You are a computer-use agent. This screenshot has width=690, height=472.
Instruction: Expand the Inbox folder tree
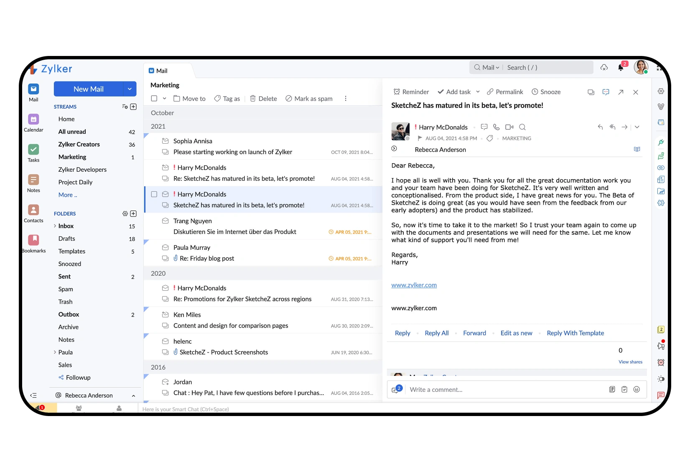[x=55, y=226]
